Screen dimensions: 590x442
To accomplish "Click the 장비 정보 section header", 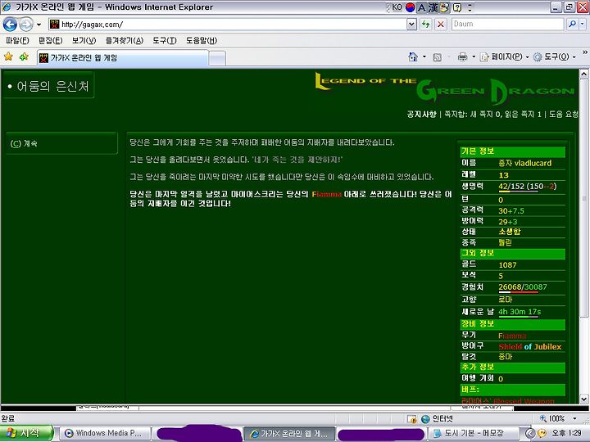I will coord(512,324).
